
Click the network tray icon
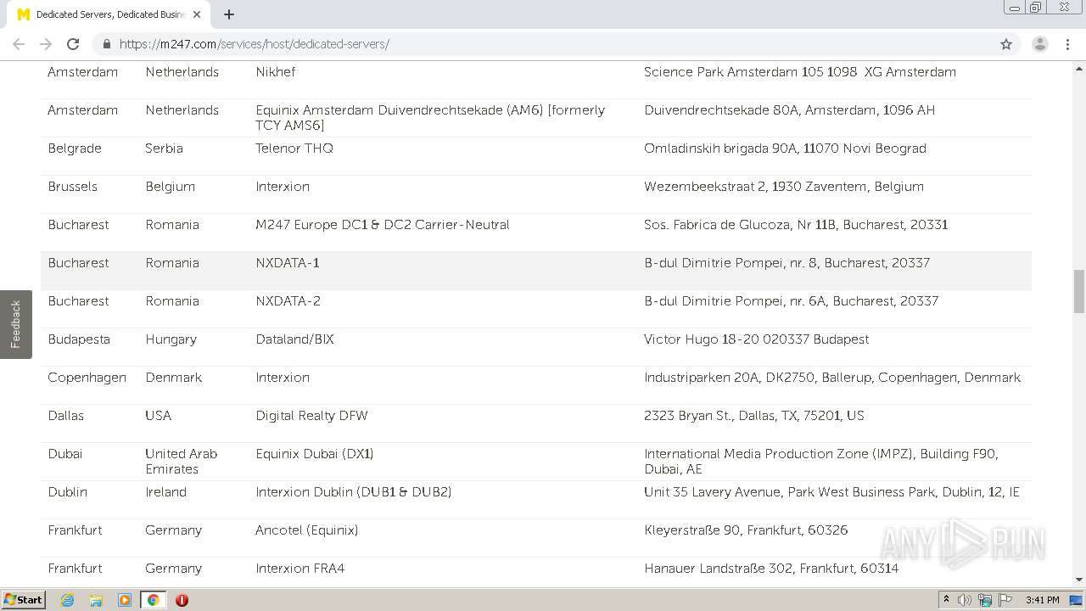(x=985, y=600)
